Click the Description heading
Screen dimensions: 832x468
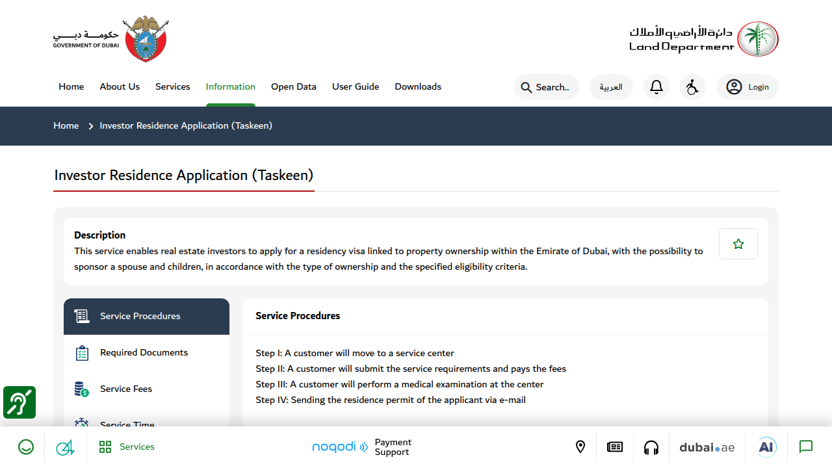[x=100, y=235]
